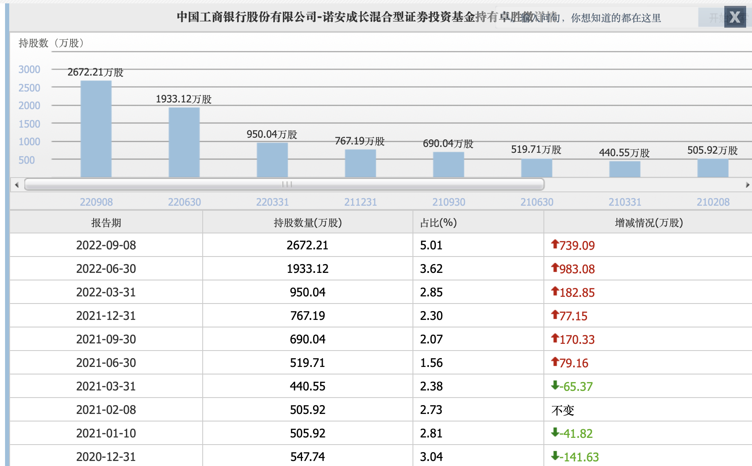Select the 210331 axis label
Viewport: 752px width, 466px height.
point(625,202)
